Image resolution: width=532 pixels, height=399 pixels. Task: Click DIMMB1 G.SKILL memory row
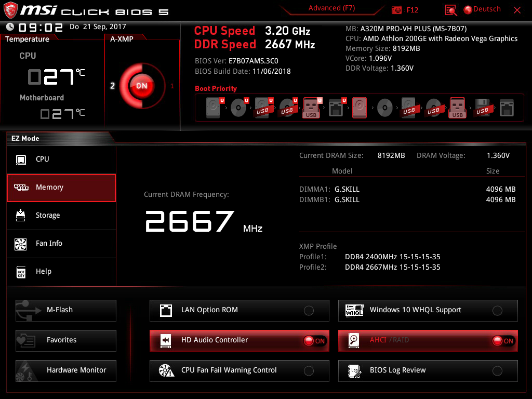[407, 200]
